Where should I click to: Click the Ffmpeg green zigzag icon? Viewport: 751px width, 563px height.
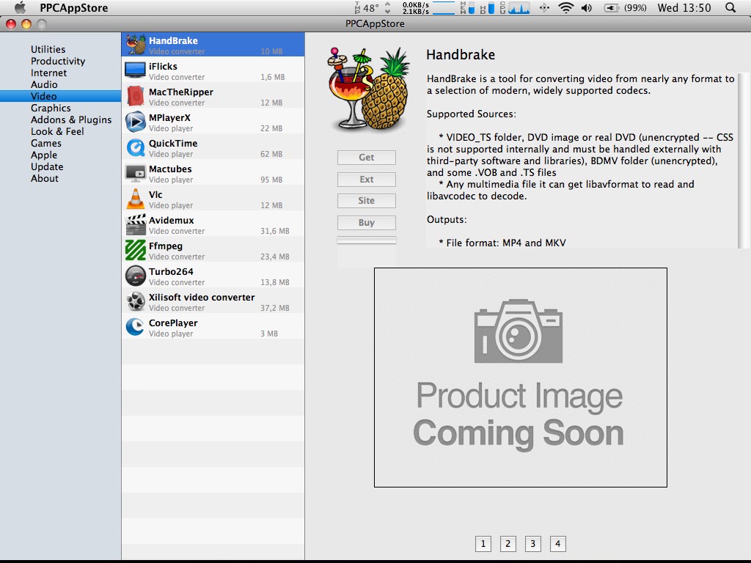click(136, 250)
